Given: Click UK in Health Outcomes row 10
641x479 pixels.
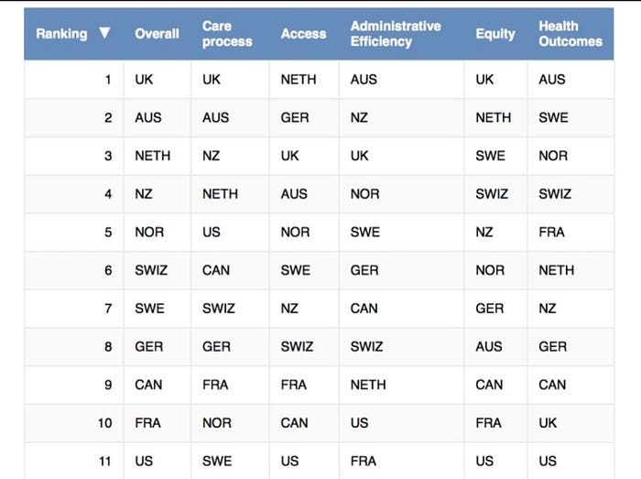Looking at the screenshot, I should pyautogui.click(x=548, y=423).
